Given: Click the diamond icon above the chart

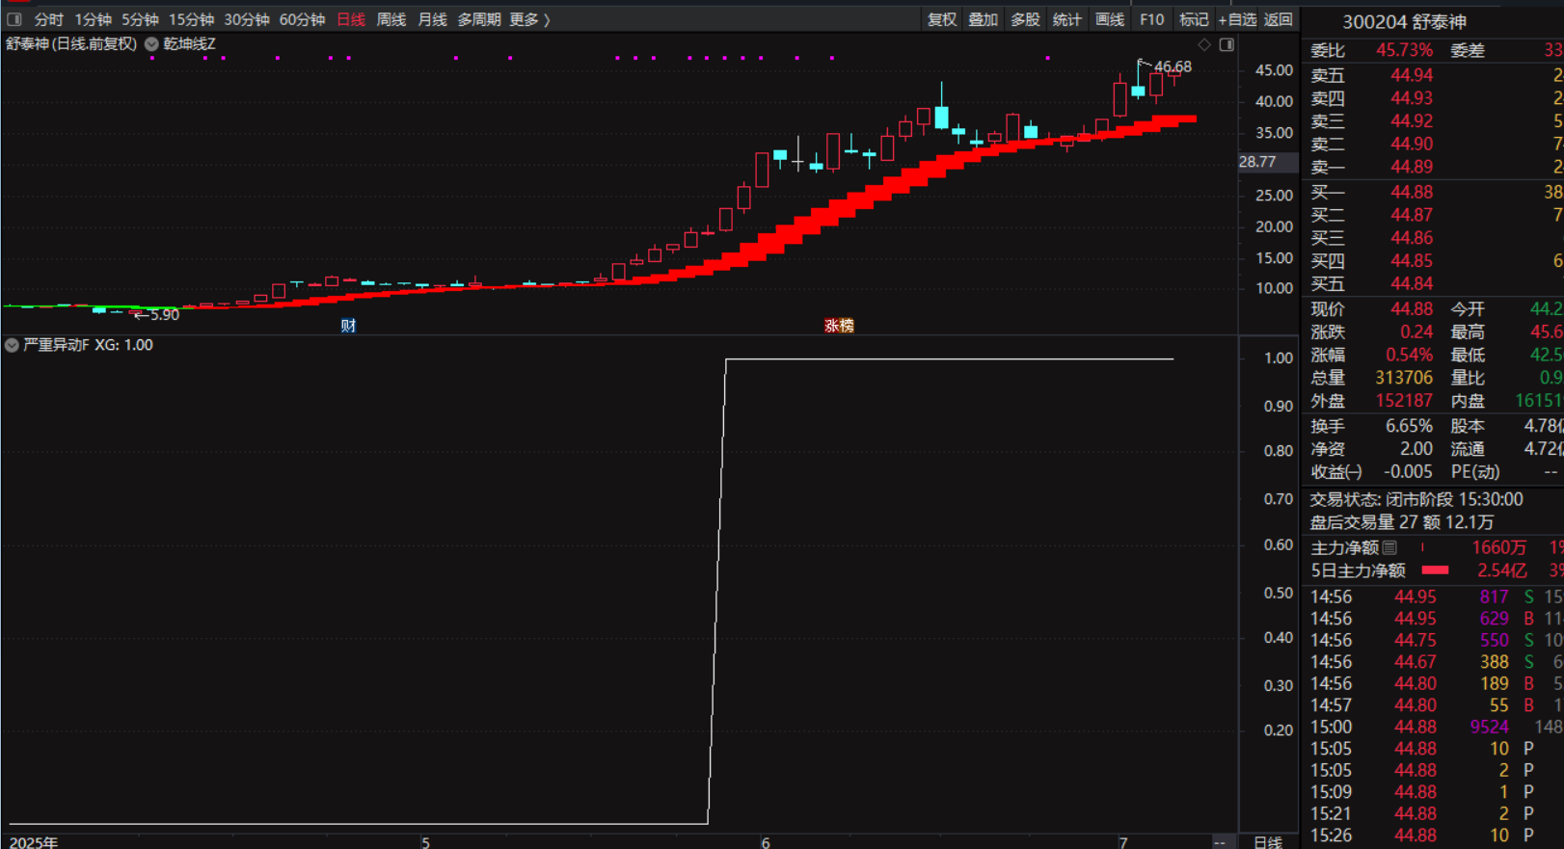Looking at the screenshot, I should tap(1204, 44).
